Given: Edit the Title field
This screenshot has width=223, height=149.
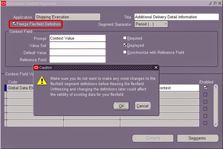Looking at the screenshot, I should 176,17.
